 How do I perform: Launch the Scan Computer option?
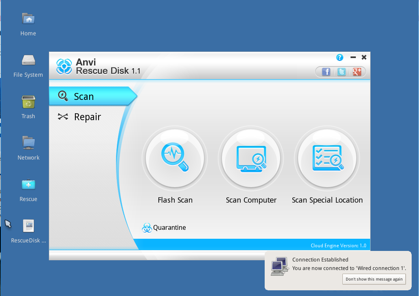(251, 158)
